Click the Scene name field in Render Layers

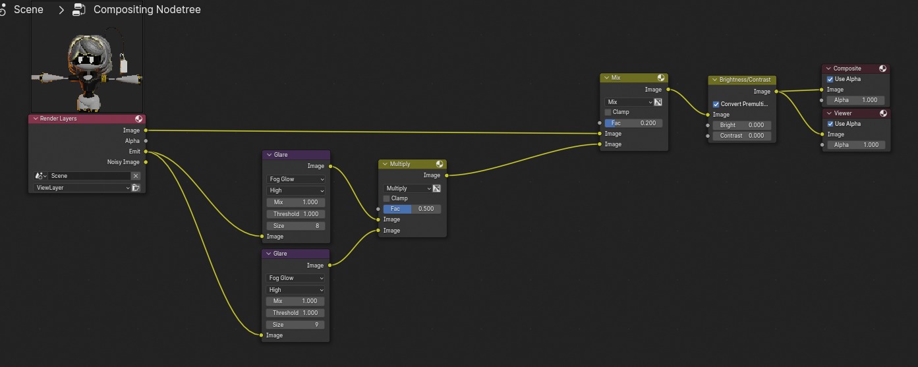[90, 176]
